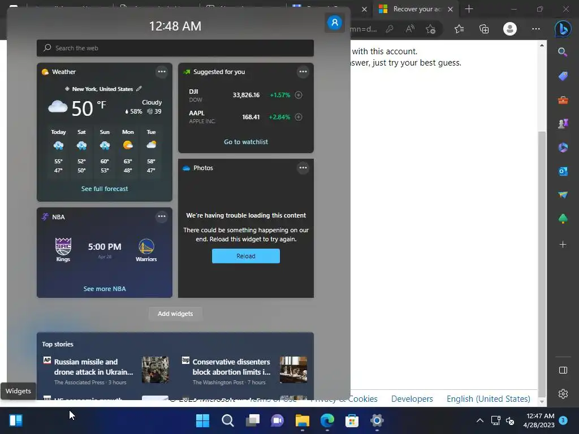The image size is (579, 434).
Task: Open the widgets profile account icon
Action: (335, 23)
